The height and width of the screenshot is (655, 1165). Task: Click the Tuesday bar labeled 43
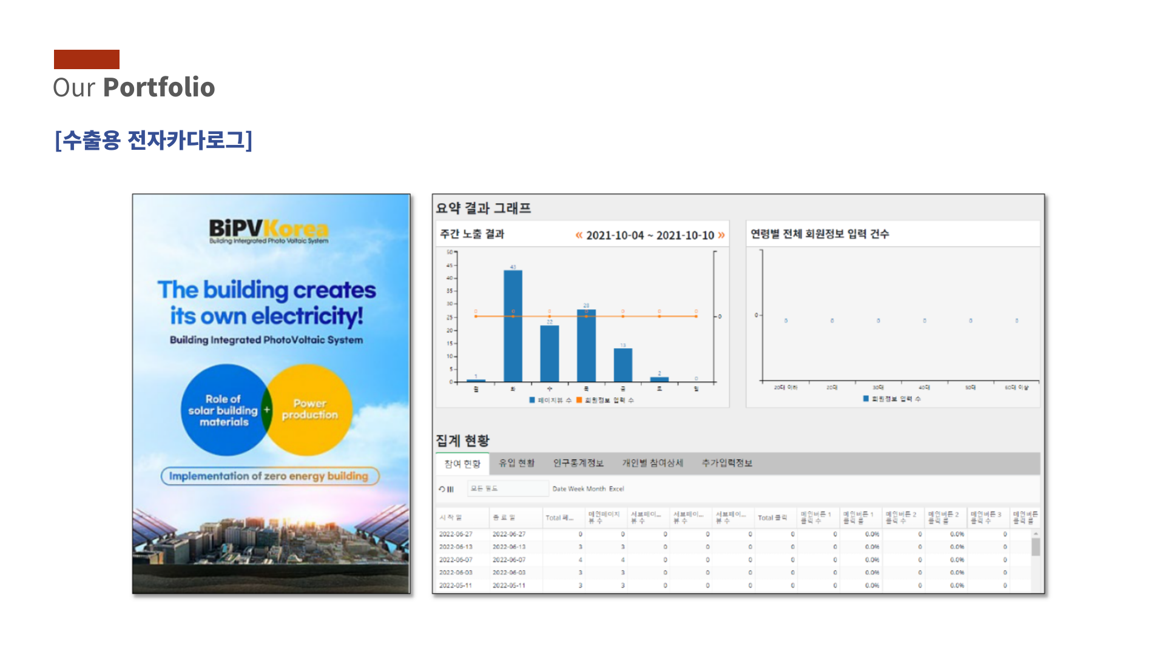(x=513, y=326)
